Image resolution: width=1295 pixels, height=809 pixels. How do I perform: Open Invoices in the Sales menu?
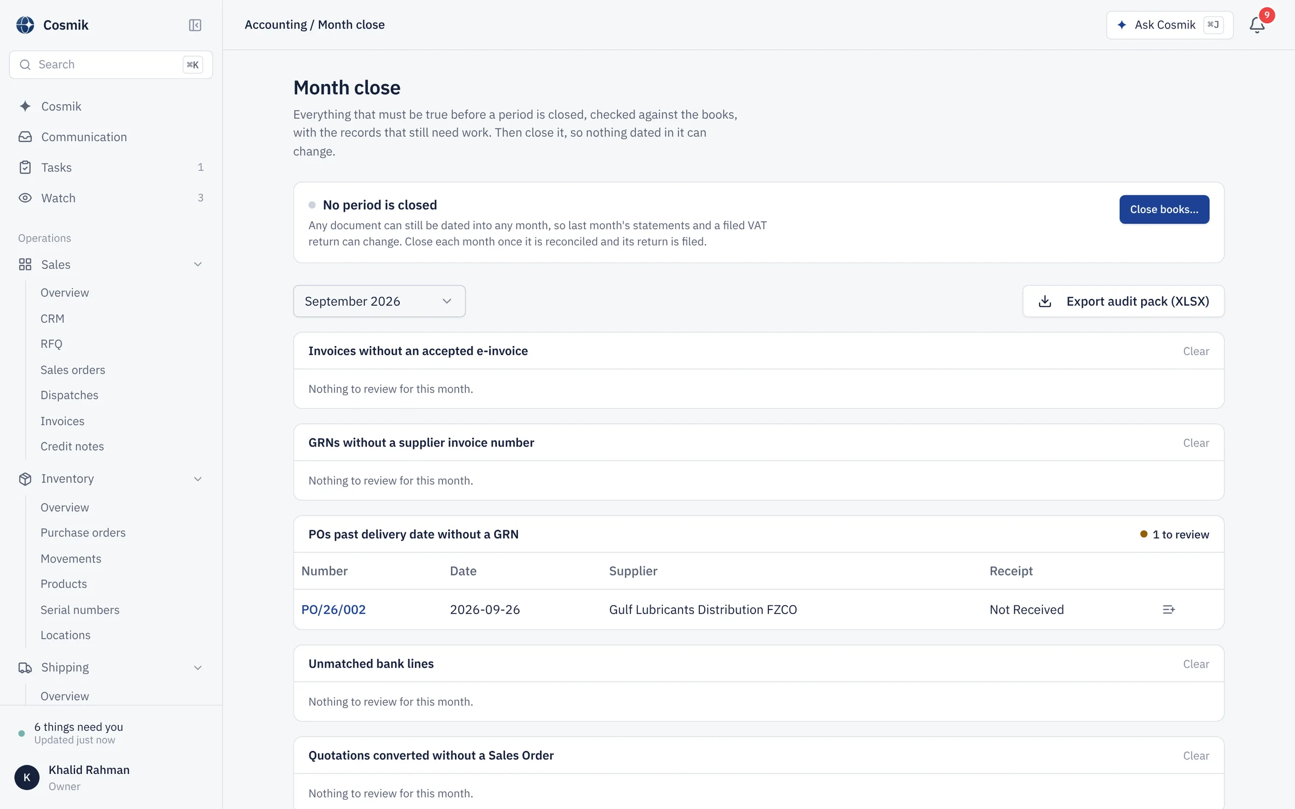pyautogui.click(x=62, y=421)
